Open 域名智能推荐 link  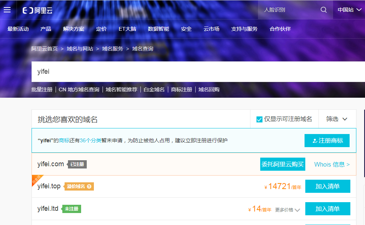click(x=121, y=89)
